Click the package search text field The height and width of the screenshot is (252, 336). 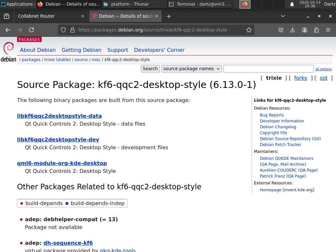[x=268, y=69]
